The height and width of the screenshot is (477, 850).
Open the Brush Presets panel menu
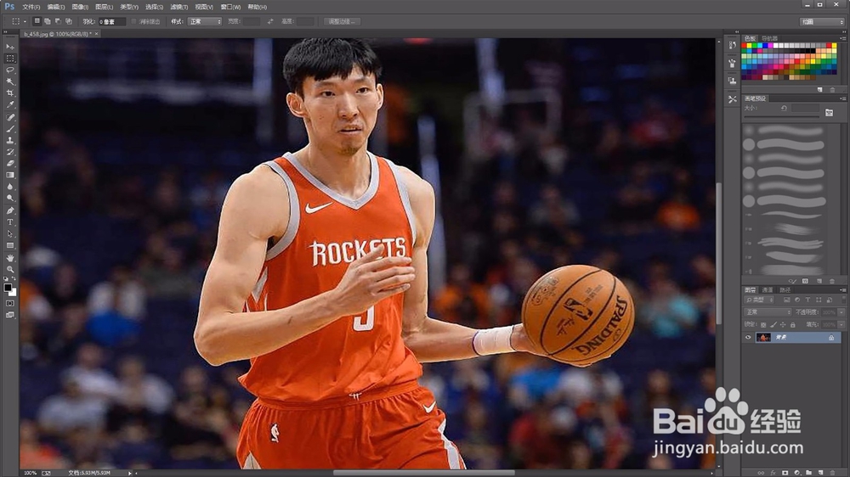point(843,98)
